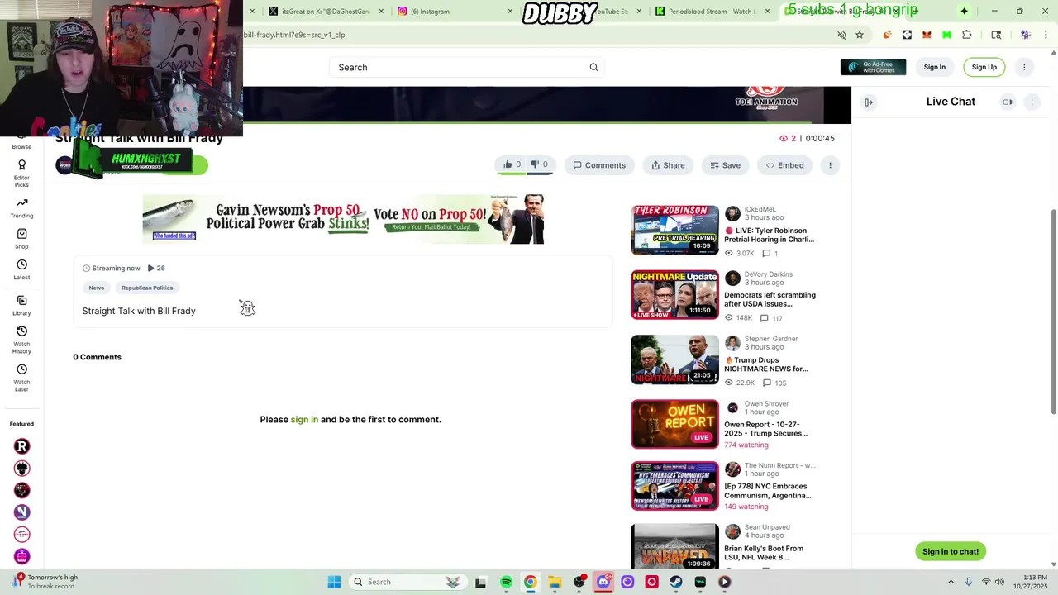
Task: Open Trump Drops NIGHTMARE NEWS thumbnail
Action: (x=674, y=359)
